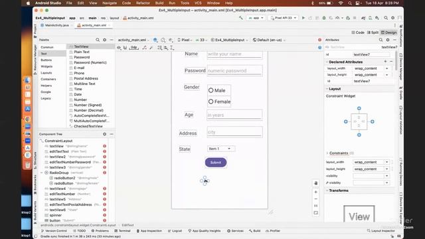425x239 pixels.
Task: Click error icon beside editTextNumber row
Action: (104, 194)
